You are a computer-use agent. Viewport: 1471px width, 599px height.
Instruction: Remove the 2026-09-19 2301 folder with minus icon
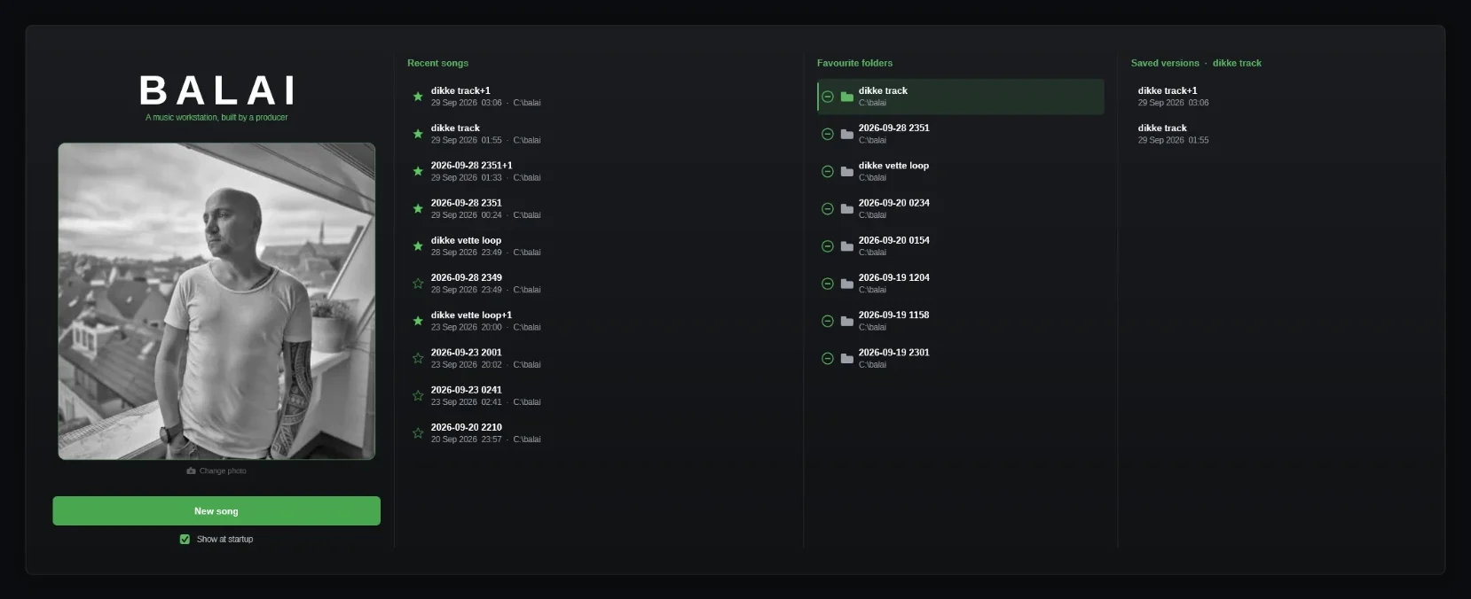click(x=828, y=358)
